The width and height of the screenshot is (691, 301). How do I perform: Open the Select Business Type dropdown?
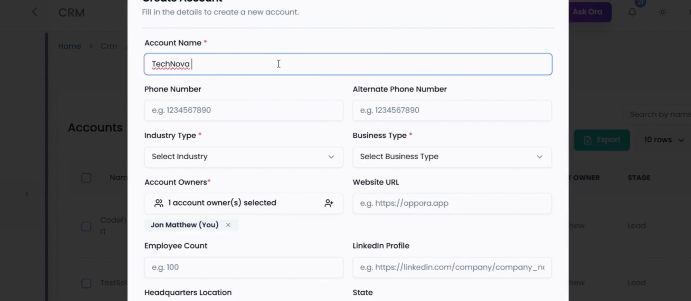tap(452, 157)
